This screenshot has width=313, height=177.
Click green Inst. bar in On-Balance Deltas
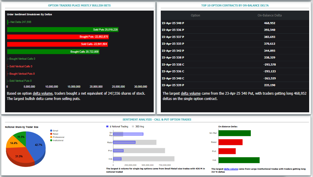point(239,160)
